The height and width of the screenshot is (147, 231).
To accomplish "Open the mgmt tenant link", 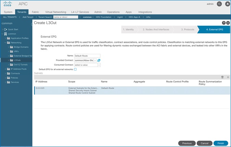I will [120, 17].
